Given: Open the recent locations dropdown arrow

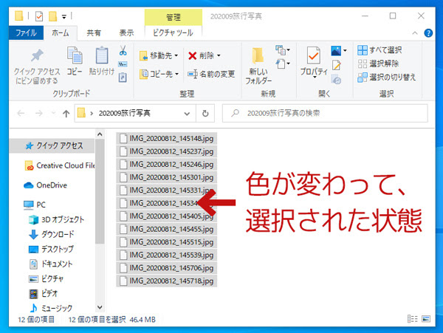Looking at the screenshot, I should pyautogui.click(x=53, y=113).
